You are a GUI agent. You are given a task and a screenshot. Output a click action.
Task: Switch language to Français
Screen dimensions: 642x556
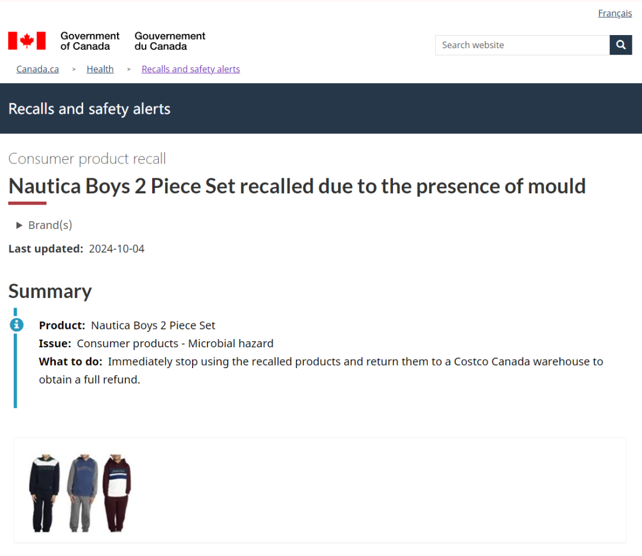(x=615, y=14)
